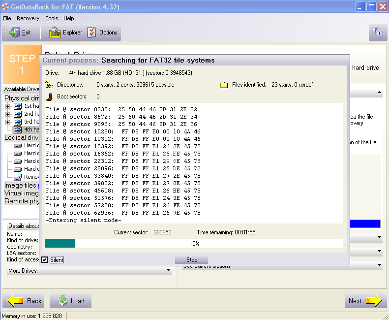
Task: Stop the FAT32 search process
Action: pos(192,260)
